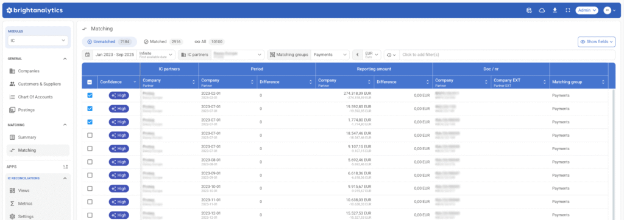
Task: Click the Chart Of Accounts list icon
Action: coord(12,97)
